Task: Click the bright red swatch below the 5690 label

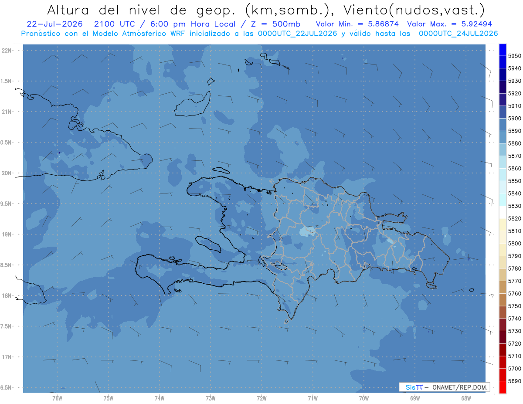Action: (503, 387)
